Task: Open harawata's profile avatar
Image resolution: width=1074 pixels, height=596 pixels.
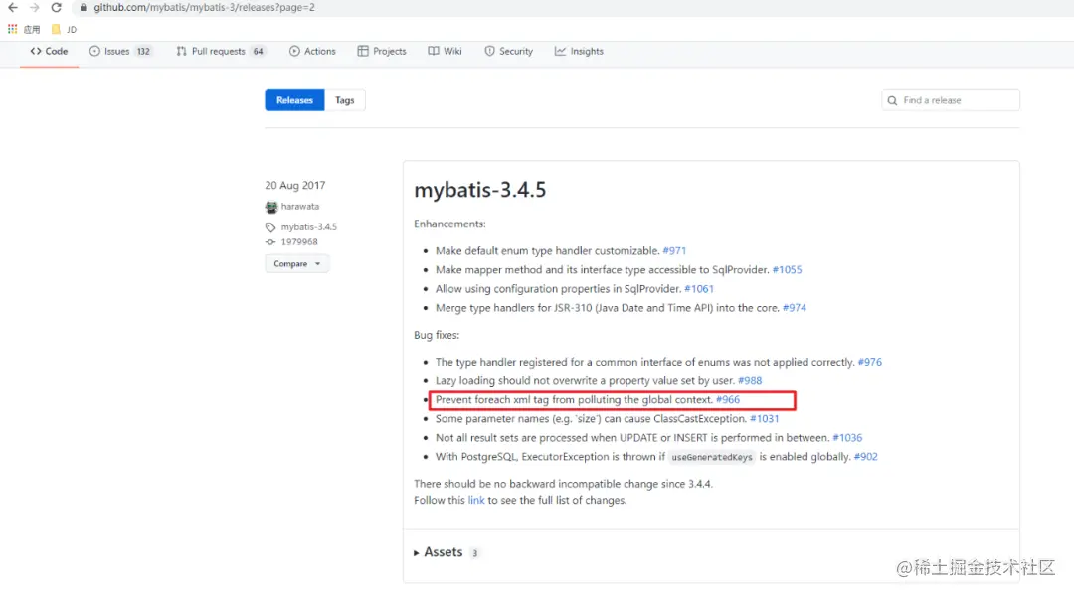Action: [x=271, y=207]
